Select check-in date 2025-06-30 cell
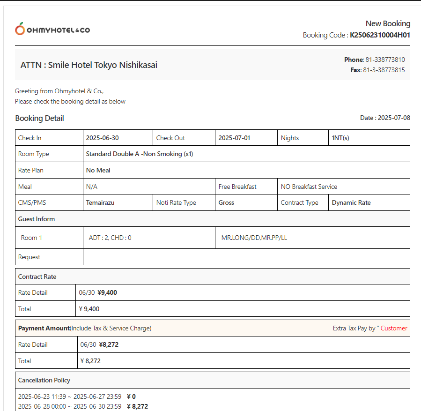The height and width of the screenshot is (411, 421). click(102, 138)
